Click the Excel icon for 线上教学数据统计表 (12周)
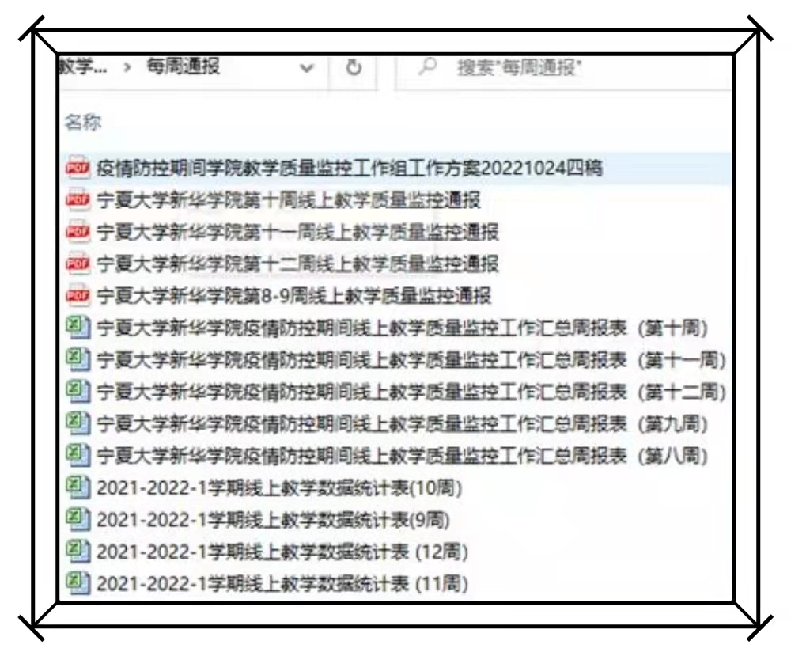 click(78, 551)
